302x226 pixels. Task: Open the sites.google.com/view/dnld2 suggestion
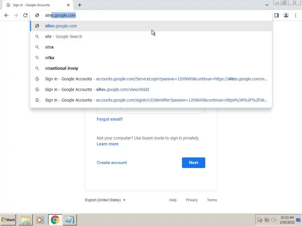click(x=151, y=89)
